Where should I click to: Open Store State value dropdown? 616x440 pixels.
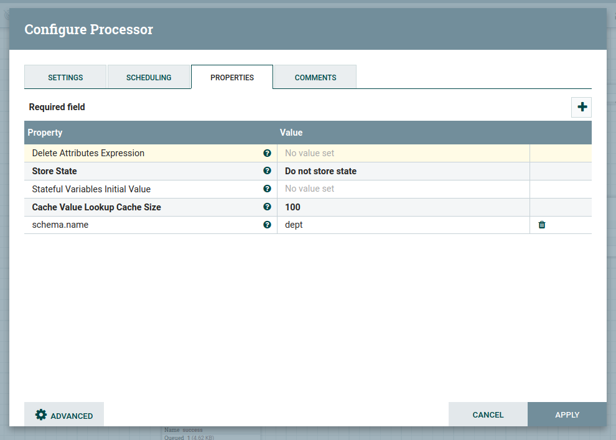403,171
